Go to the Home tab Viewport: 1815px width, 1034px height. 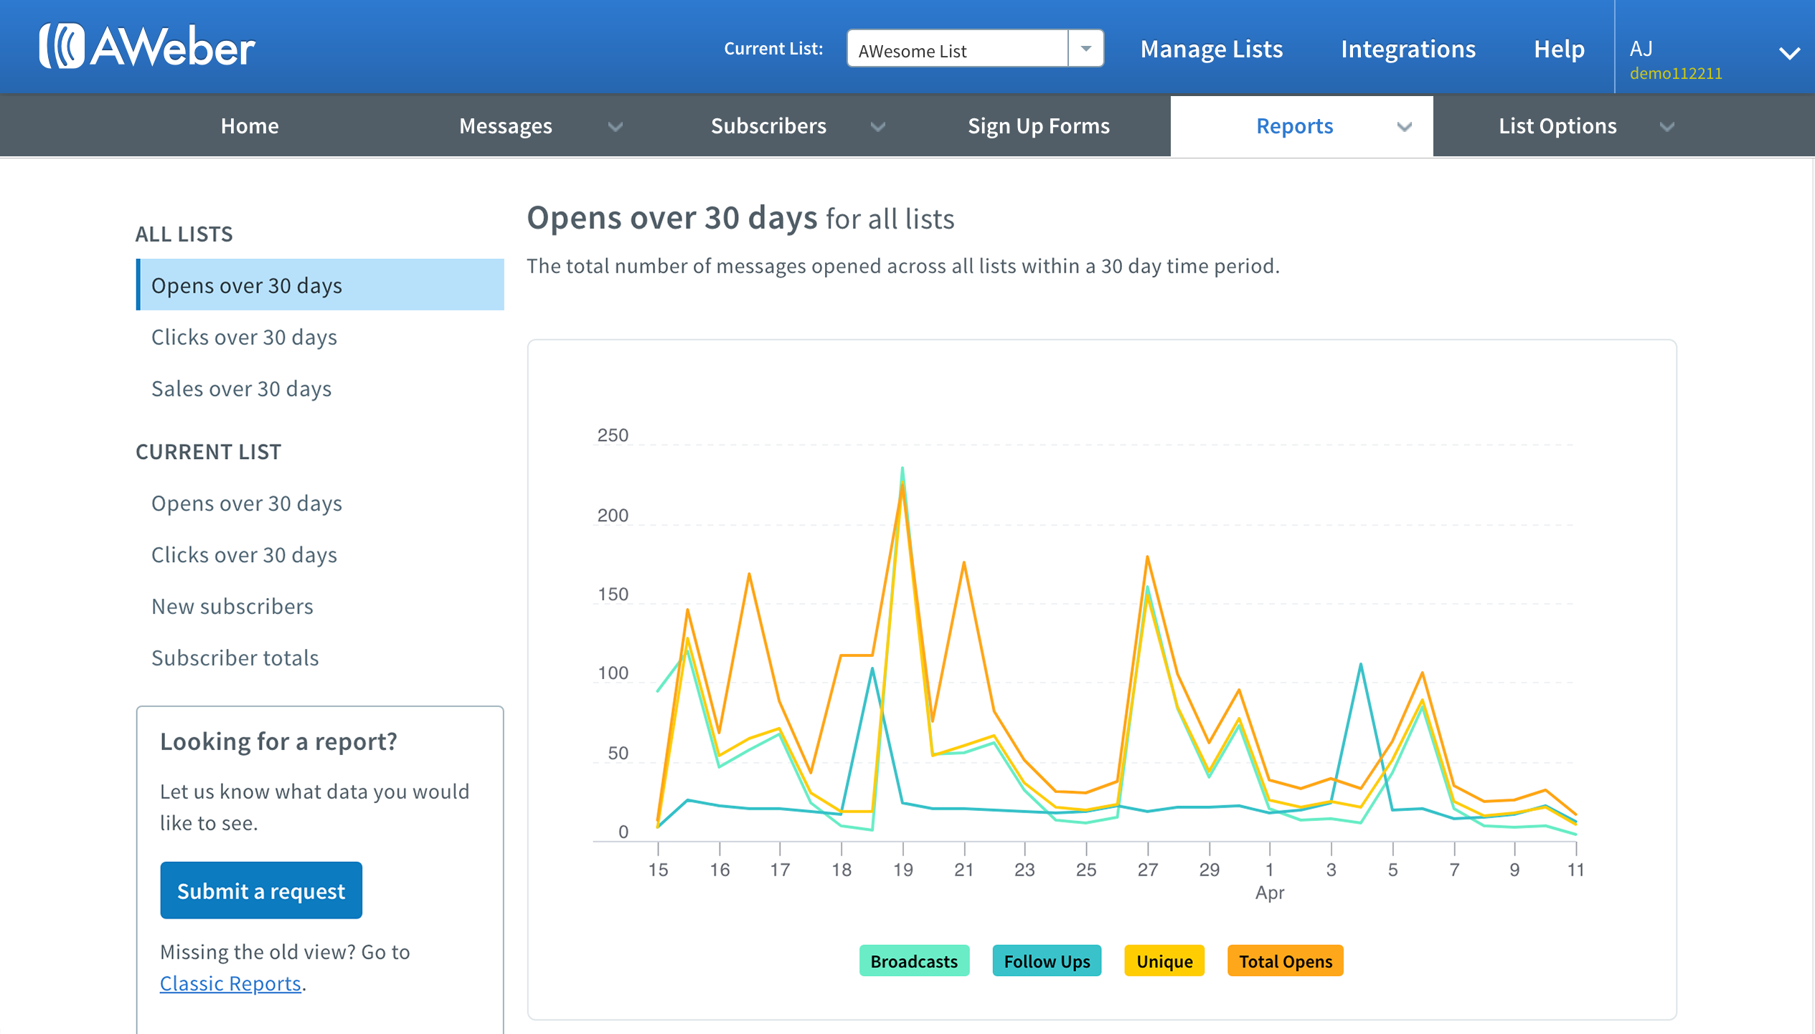249,126
